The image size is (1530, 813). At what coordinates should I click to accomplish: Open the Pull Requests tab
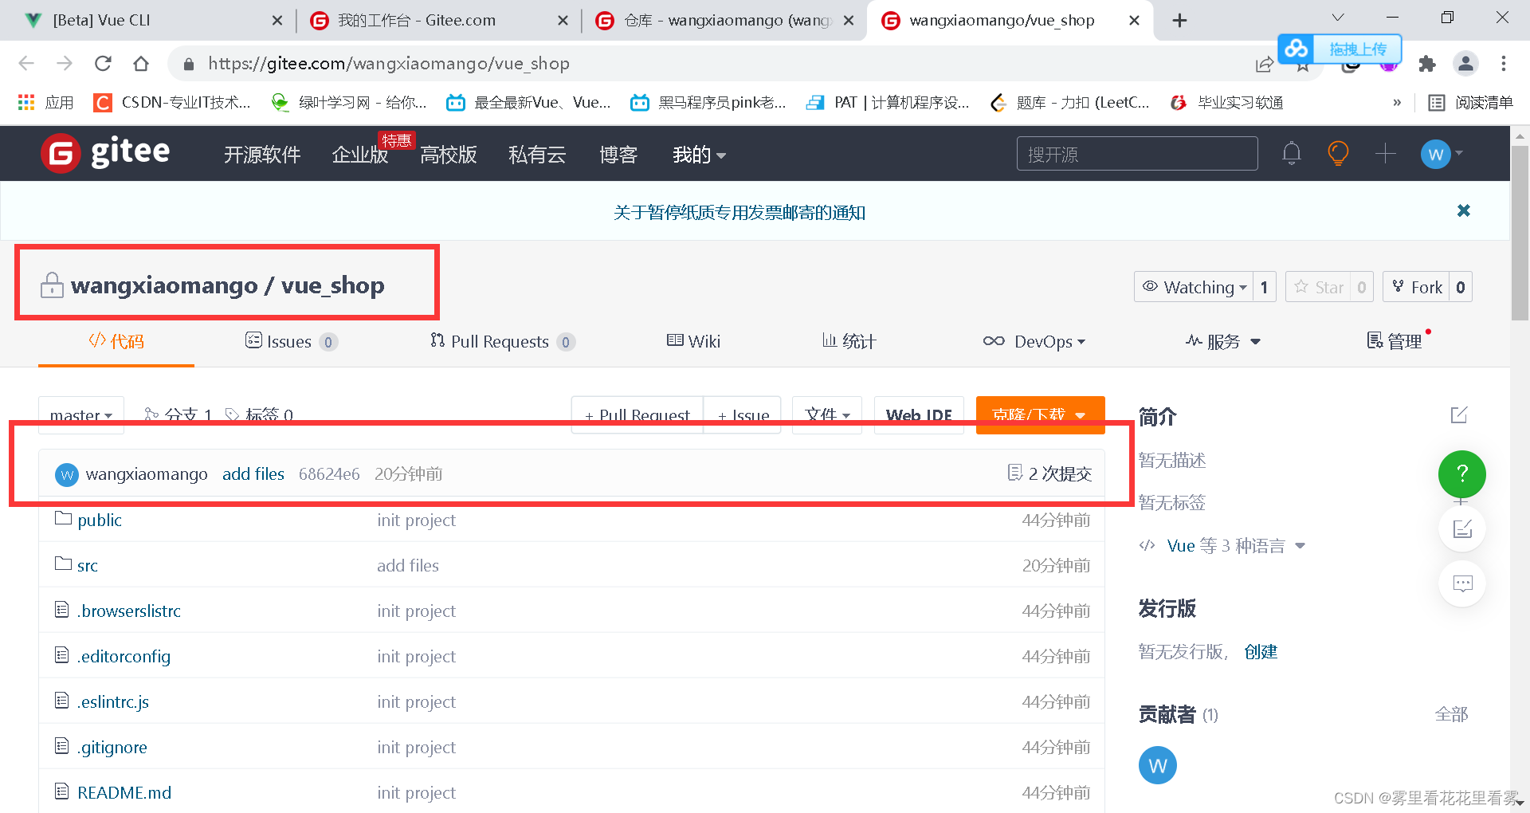coord(502,341)
